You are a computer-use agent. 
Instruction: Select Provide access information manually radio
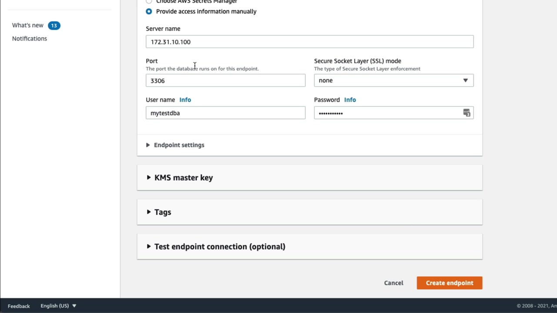149,11
